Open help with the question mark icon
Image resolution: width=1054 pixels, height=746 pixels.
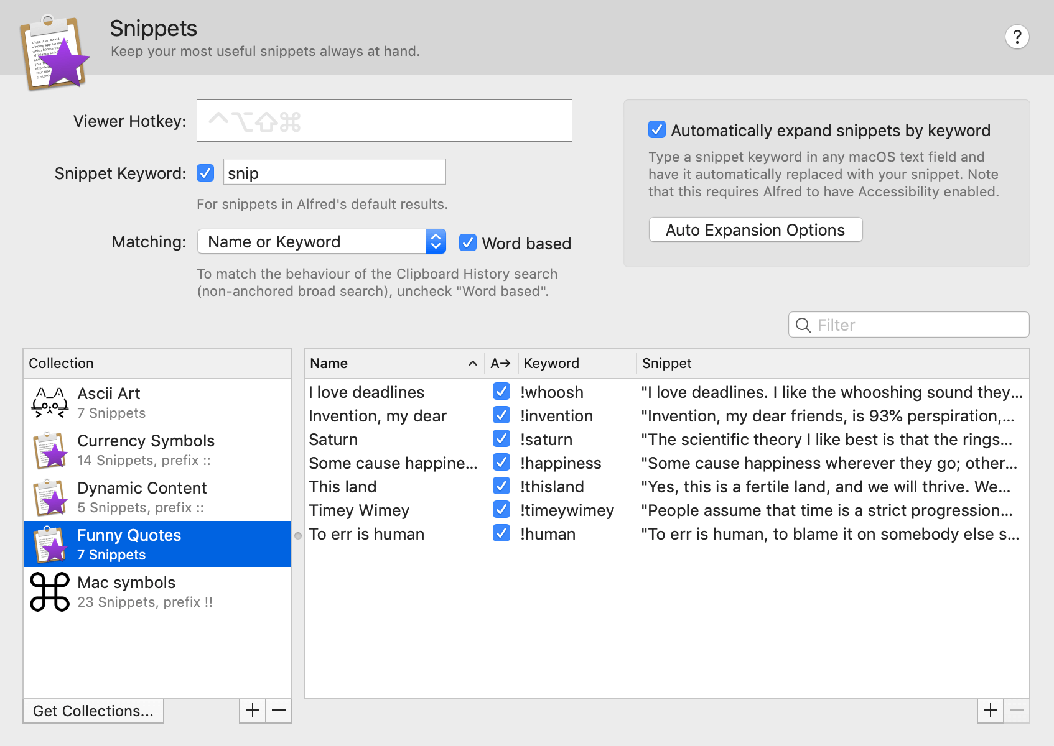pyautogui.click(x=1017, y=37)
